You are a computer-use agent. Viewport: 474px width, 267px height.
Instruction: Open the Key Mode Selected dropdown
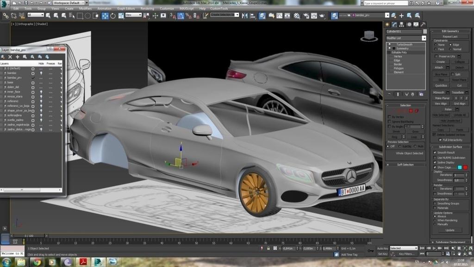tap(404, 248)
